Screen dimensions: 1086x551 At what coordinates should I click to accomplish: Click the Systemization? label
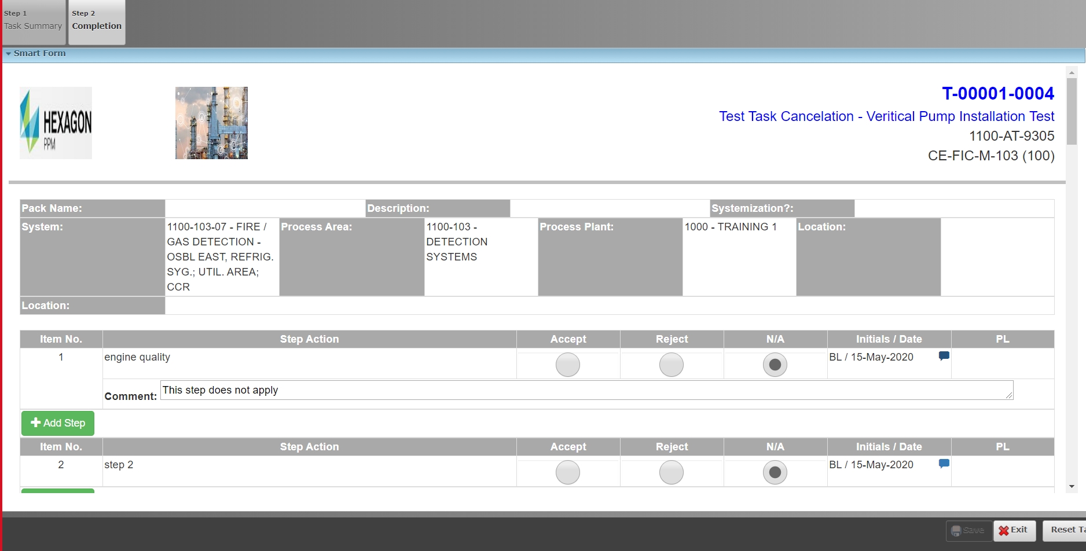click(x=753, y=208)
